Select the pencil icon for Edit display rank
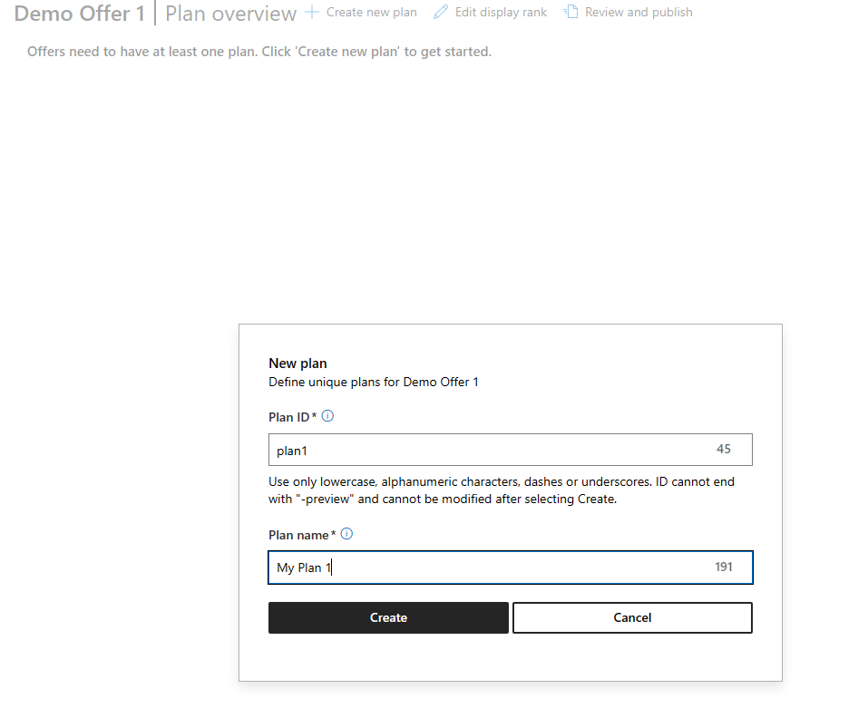This screenshot has height=708, width=858. (x=440, y=12)
